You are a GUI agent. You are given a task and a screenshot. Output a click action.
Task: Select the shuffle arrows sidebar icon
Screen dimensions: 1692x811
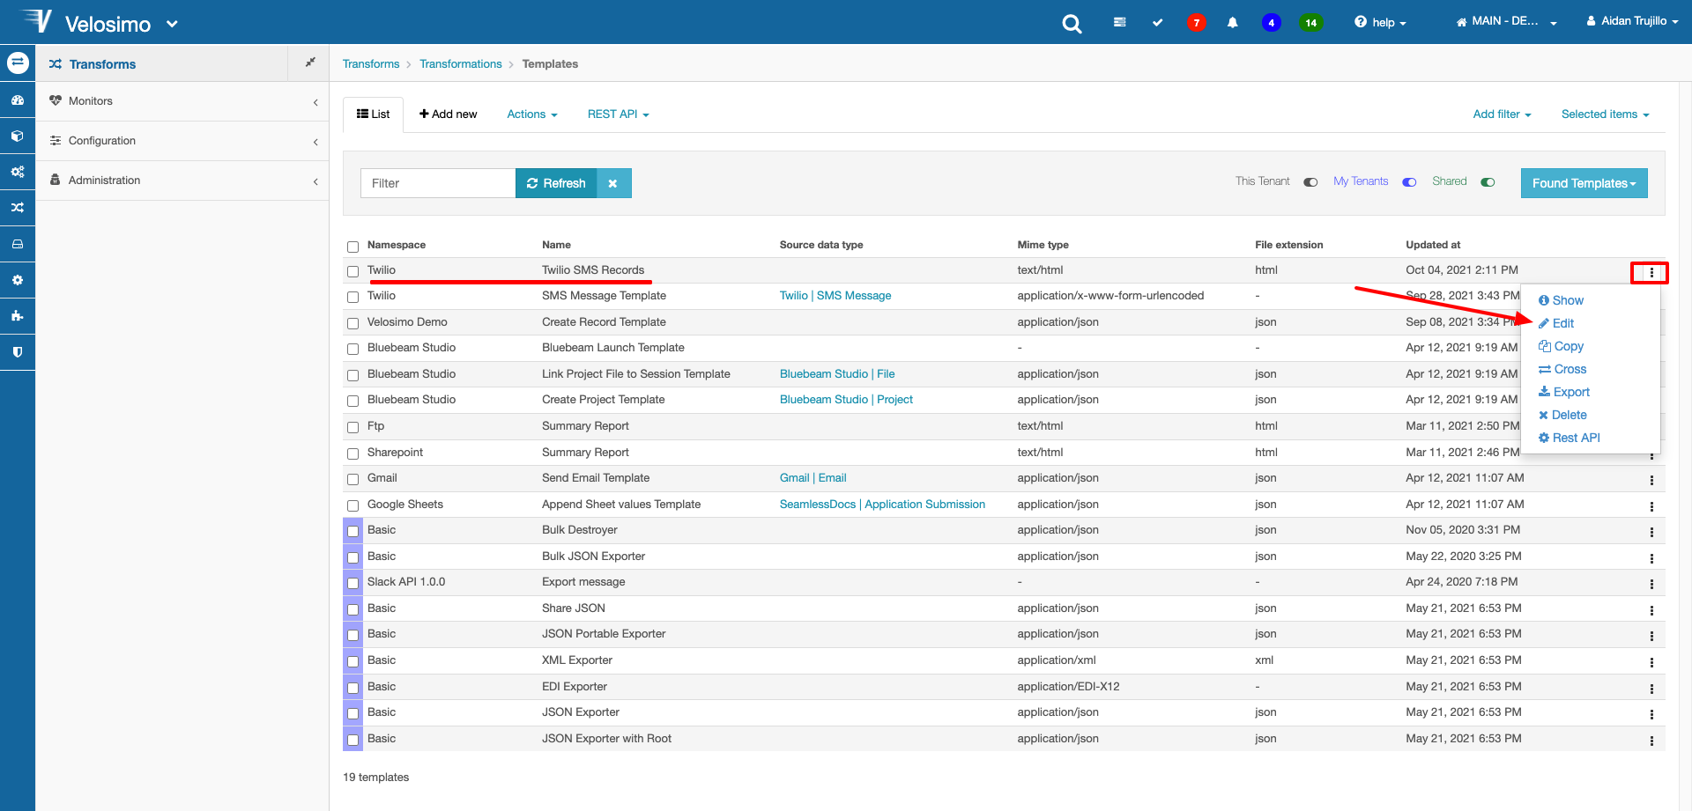(x=18, y=208)
